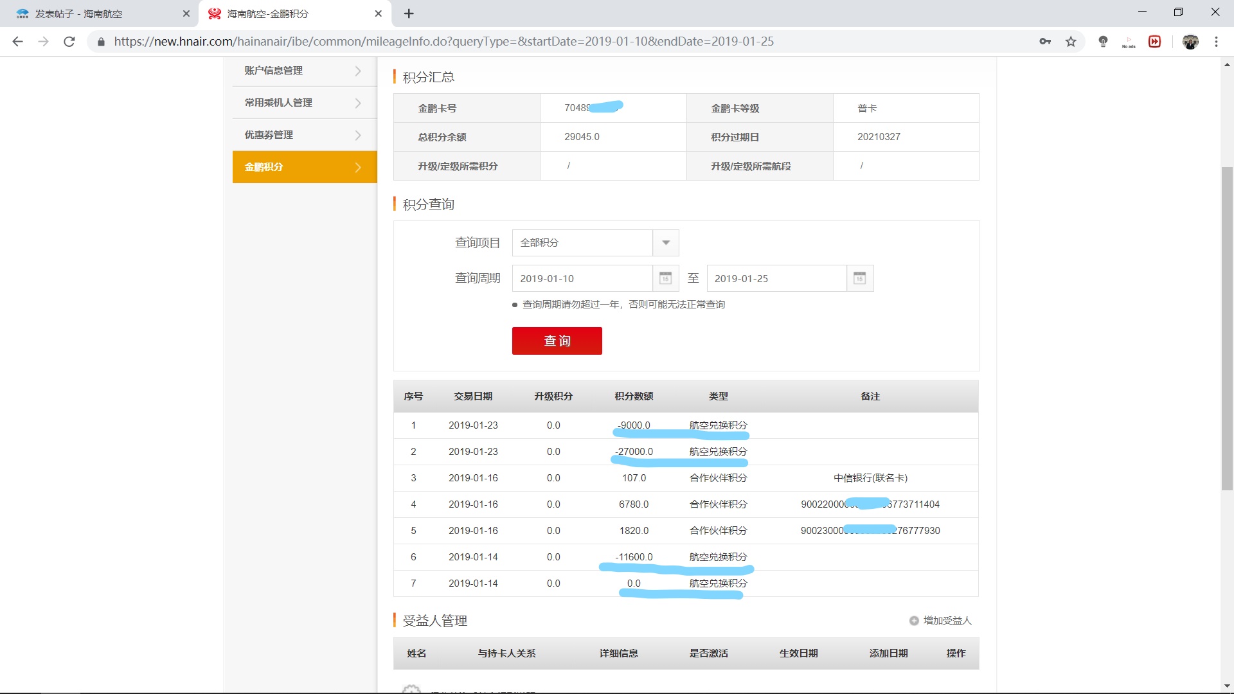Click amount -9000.0 in row 1

(634, 425)
